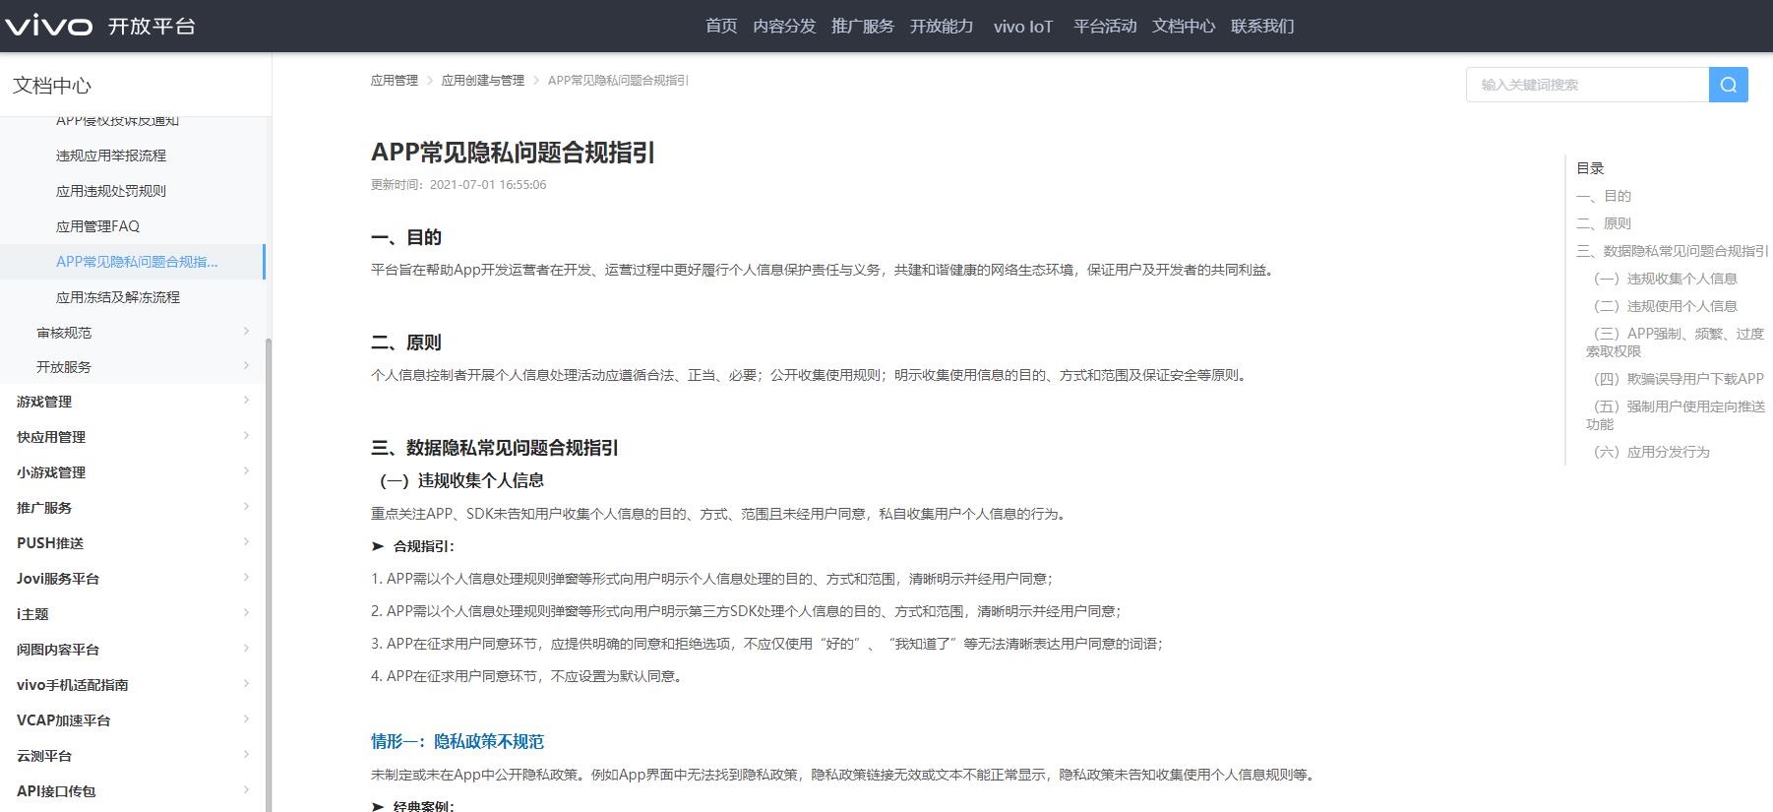Jump to 一、目的 in the table of contents
Screen dimensions: 1773x812
click(1604, 196)
